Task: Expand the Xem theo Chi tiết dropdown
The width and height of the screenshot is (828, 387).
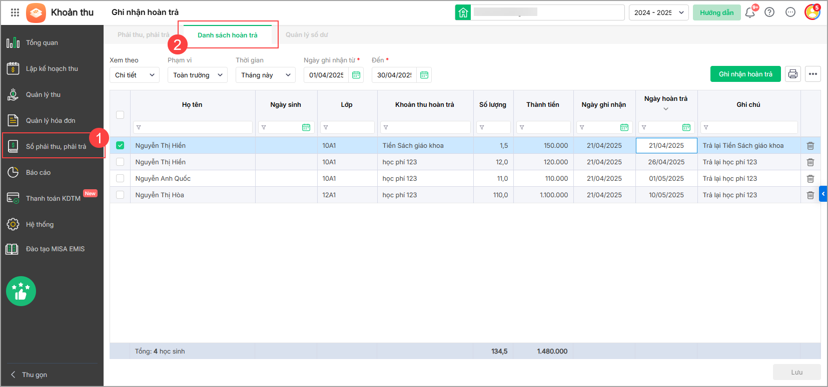Action: pyautogui.click(x=134, y=75)
